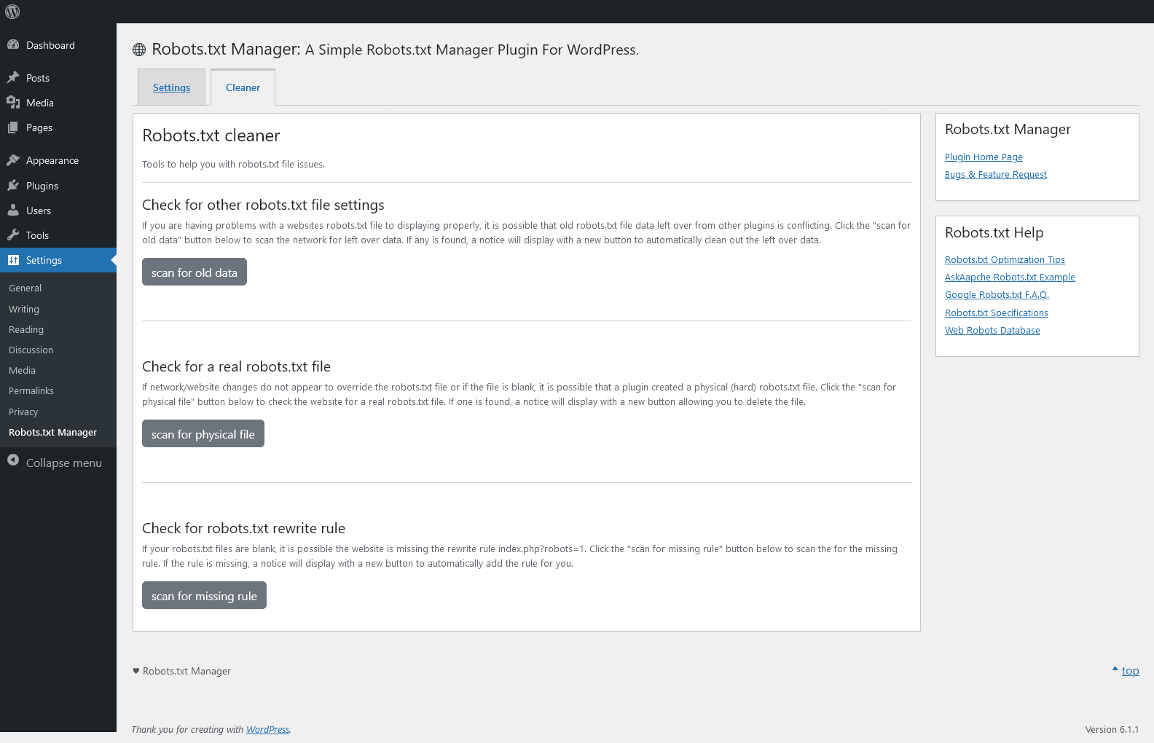This screenshot has height=743, width=1154.
Task: Collapse the admin sidebar menu
Action: point(58,463)
